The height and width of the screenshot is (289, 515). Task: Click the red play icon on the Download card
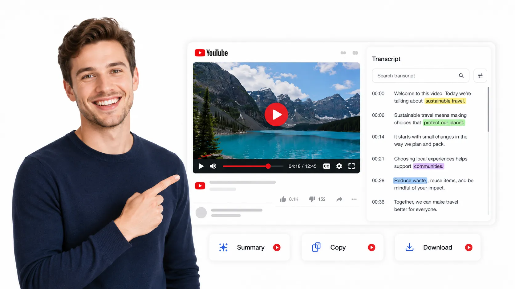(x=469, y=248)
